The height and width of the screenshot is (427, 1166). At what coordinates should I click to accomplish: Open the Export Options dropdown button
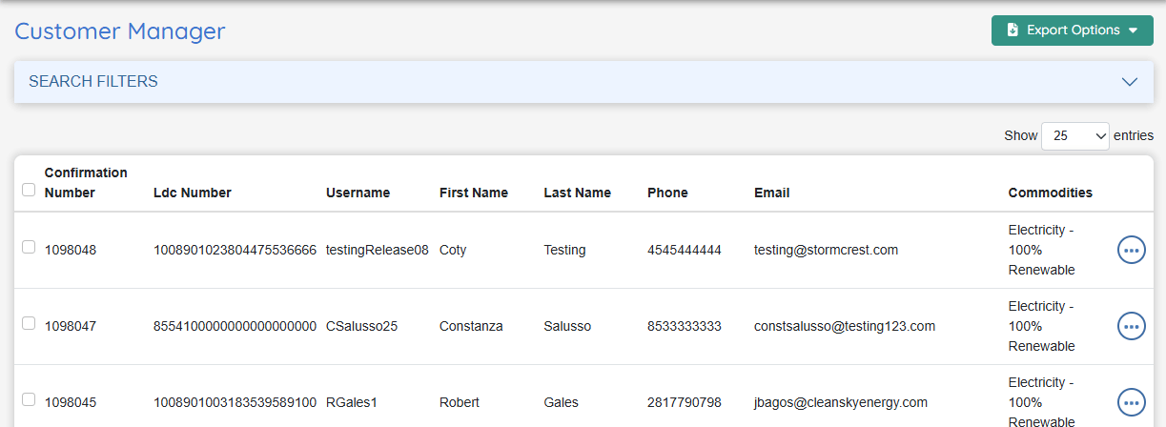1072,30
